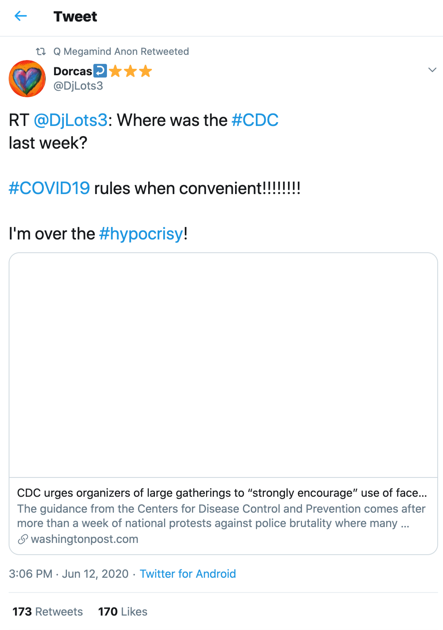Open the Twitter for Android source link
Image resolution: width=443 pixels, height=630 pixels.
pyautogui.click(x=188, y=574)
